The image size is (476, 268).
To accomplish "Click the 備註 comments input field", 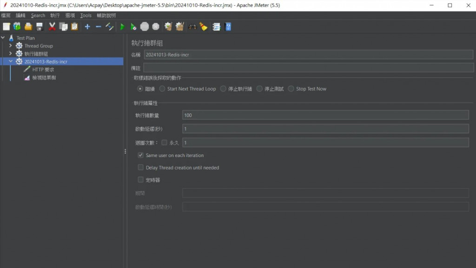I will click(x=309, y=68).
